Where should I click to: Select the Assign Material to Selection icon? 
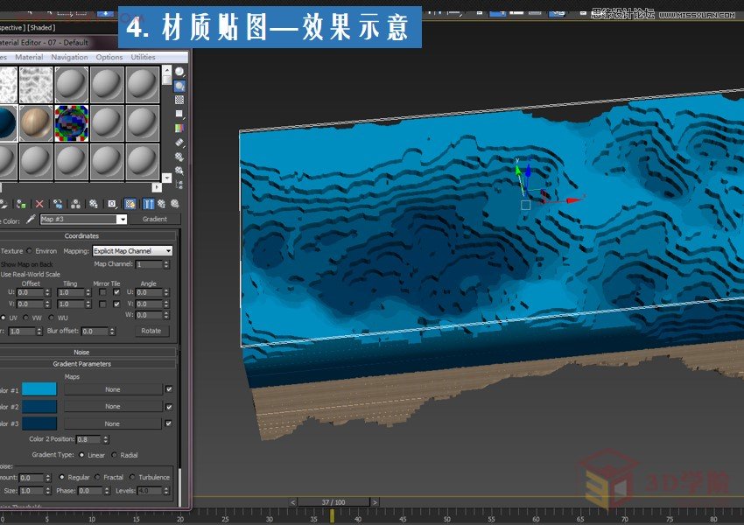point(19,205)
